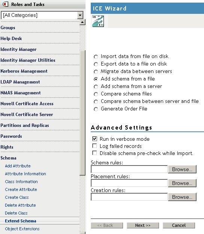Image resolution: width=204 pixels, height=234 pixels.
Task: Select Generate Order File option
Action: 96,109
